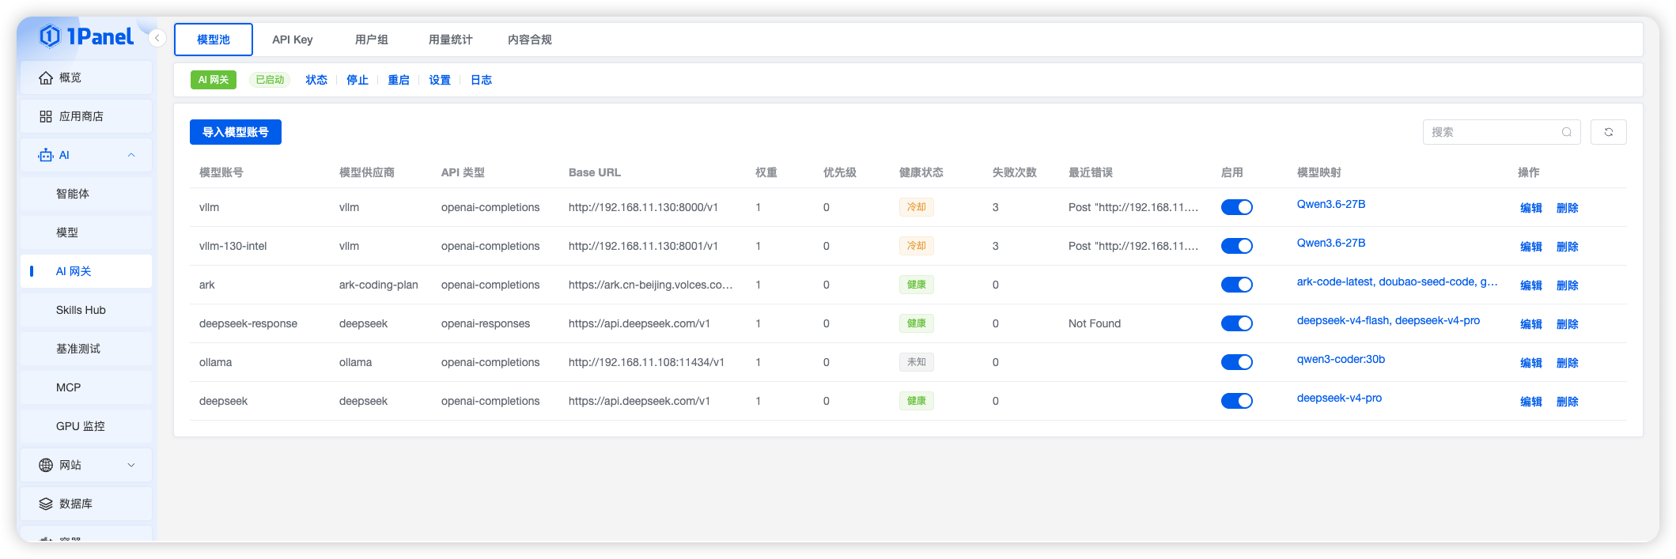Click the green AI 网关 tag
This screenshot has width=1676, height=559.
click(x=214, y=80)
